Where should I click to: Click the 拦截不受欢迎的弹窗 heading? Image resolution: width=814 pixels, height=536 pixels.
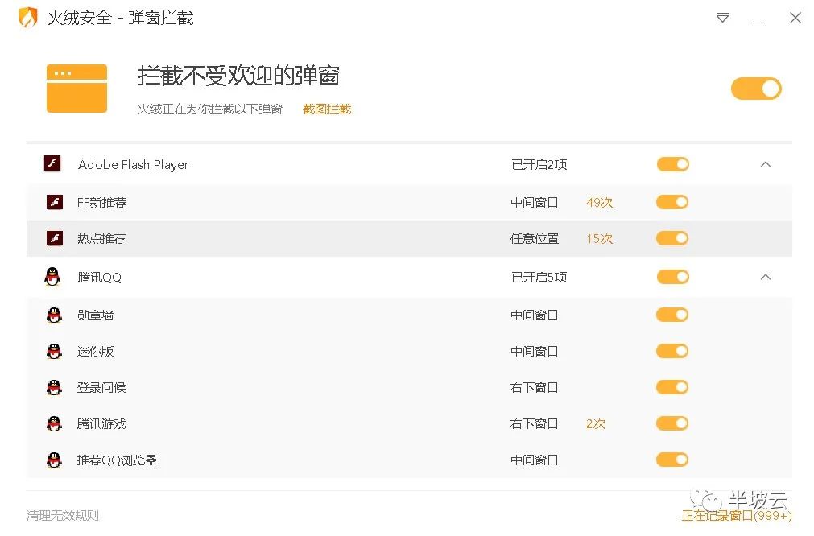(239, 76)
